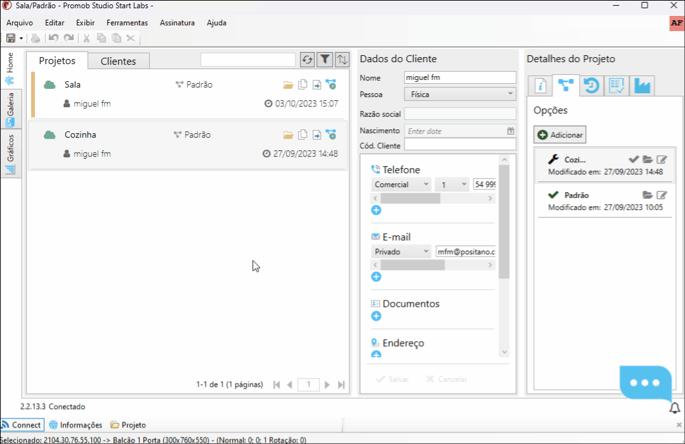
Task: Click the print icon in the toolbar
Action: tap(36, 39)
